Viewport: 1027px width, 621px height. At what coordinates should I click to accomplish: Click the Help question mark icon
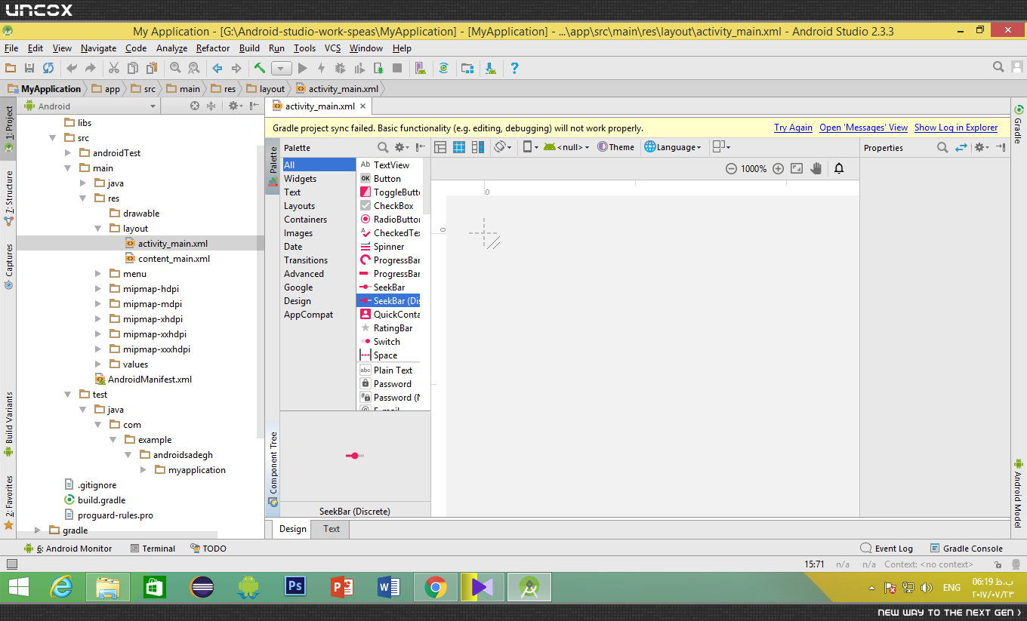point(514,68)
